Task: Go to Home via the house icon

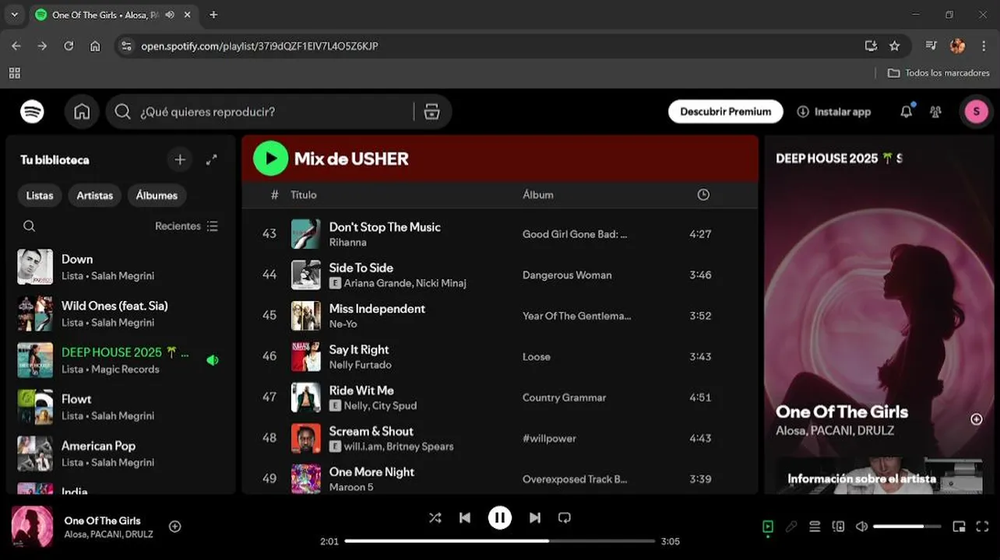Action: coord(82,111)
